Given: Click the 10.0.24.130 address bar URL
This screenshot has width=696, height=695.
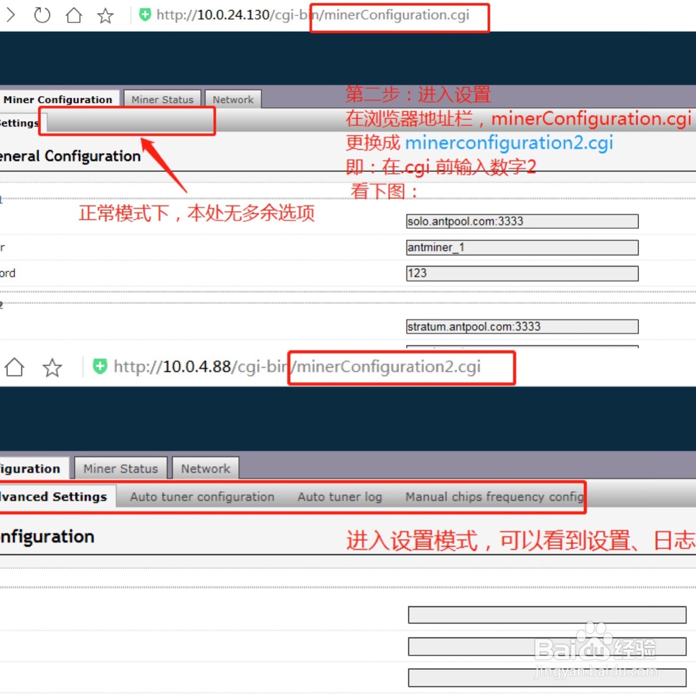Looking at the screenshot, I should (x=313, y=15).
